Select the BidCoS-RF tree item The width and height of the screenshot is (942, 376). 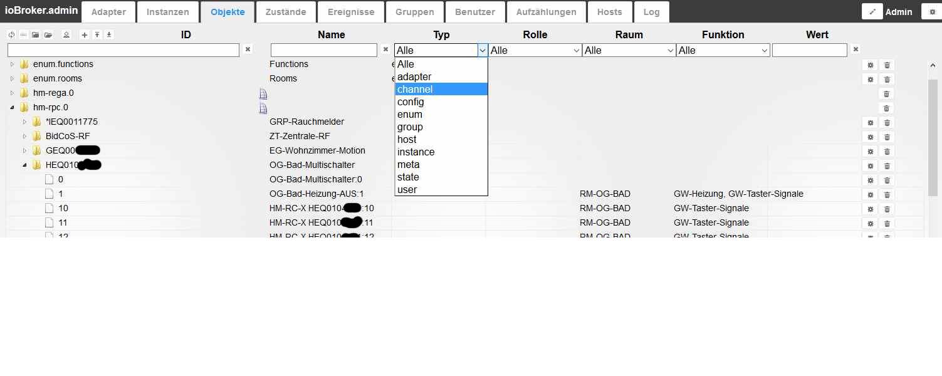click(x=68, y=136)
